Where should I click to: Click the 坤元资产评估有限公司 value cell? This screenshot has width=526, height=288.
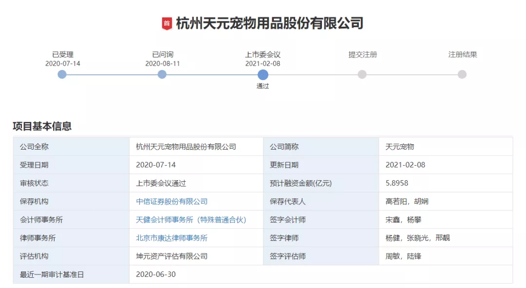pyautogui.click(x=196, y=256)
